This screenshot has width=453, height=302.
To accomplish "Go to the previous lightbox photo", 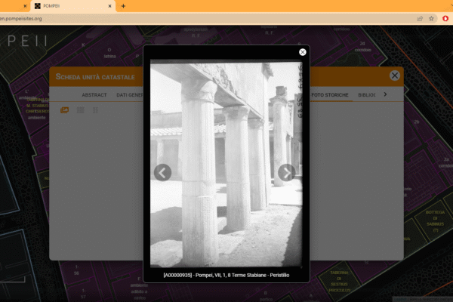I will coord(162,173).
